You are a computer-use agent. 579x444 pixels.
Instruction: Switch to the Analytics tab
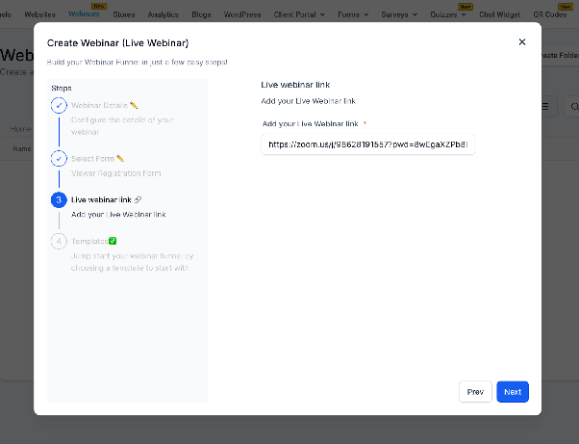(163, 14)
